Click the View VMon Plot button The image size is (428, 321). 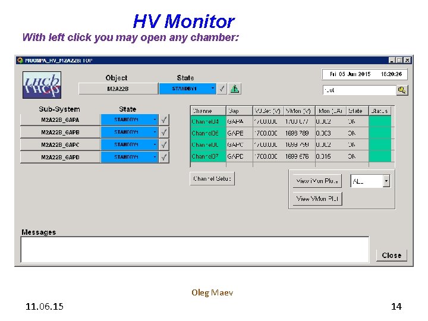point(317,199)
